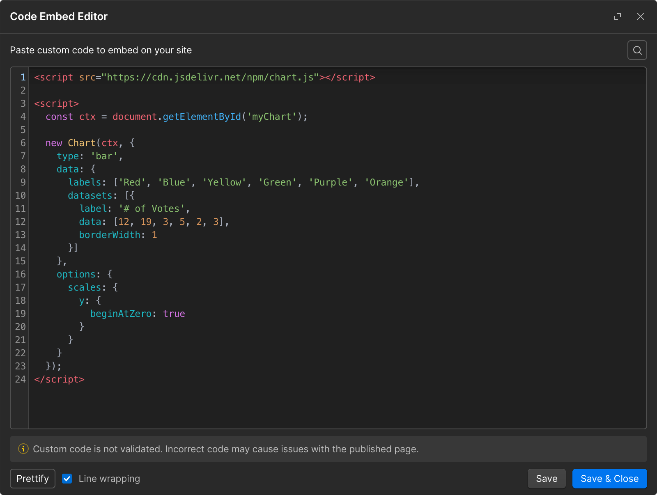Click the 'Code Embed Editor' title
The image size is (657, 495).
coord(59,16)
